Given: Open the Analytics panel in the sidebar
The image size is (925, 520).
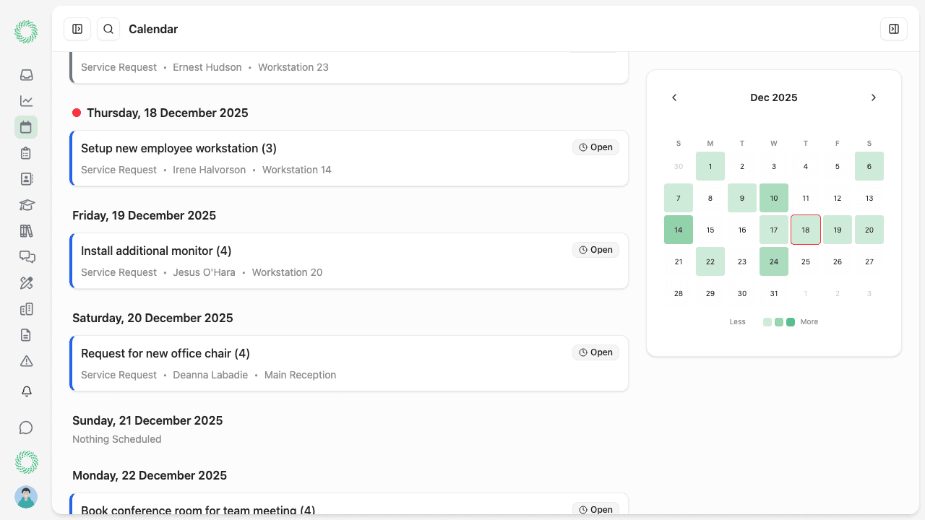Looking at the screenshot, I should [26, 100].
